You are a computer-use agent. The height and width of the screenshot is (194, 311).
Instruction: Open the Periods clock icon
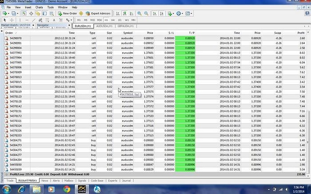click(x=178, y=14)
